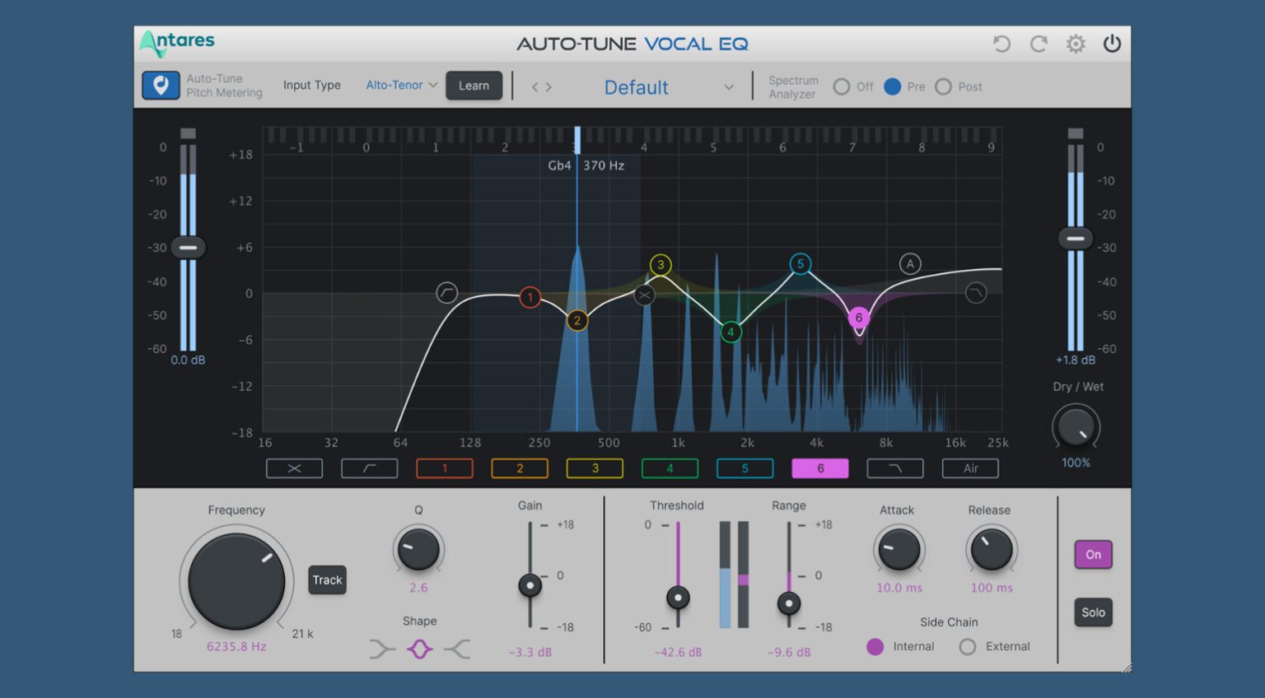The height and width of the screenshot is (698, 1265).
Task: Open settings with the gear icon
Action: (x=1076, y=44)
